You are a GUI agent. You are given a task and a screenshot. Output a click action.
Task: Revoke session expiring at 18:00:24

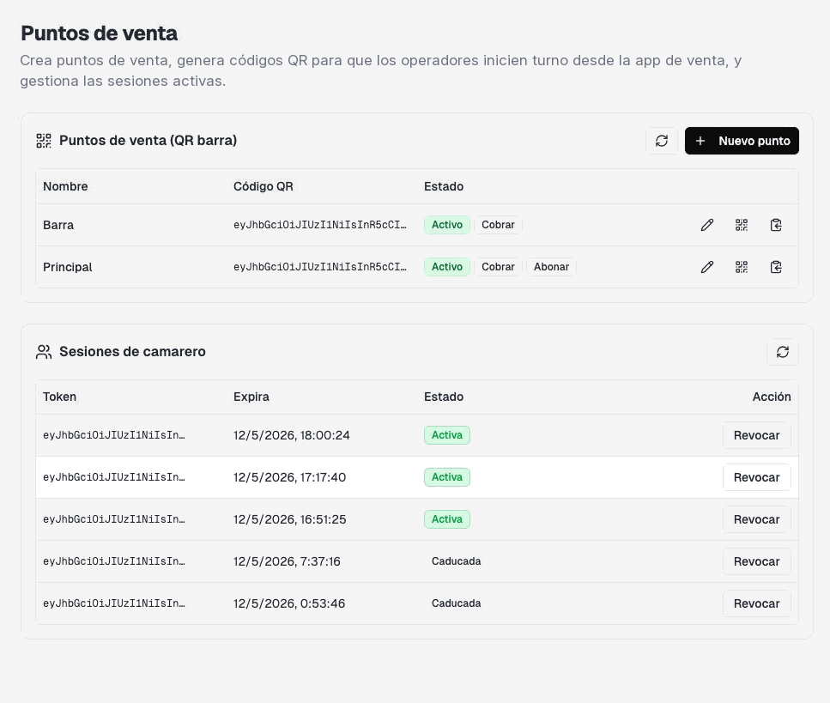(x=756, y=435)
